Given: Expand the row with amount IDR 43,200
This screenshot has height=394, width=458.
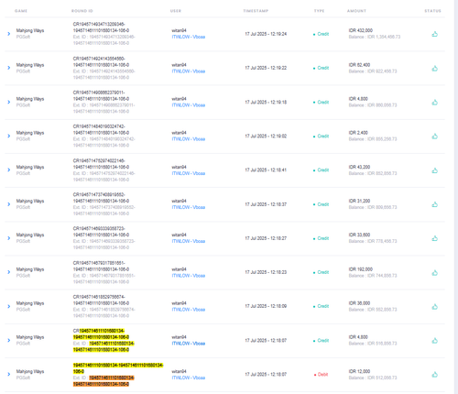Looking at the screenshot, I should tap(9, 170).
